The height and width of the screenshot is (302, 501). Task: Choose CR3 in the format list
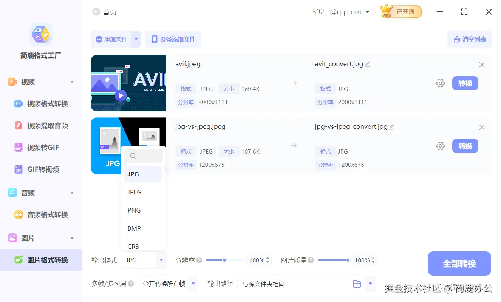(143, 245)
